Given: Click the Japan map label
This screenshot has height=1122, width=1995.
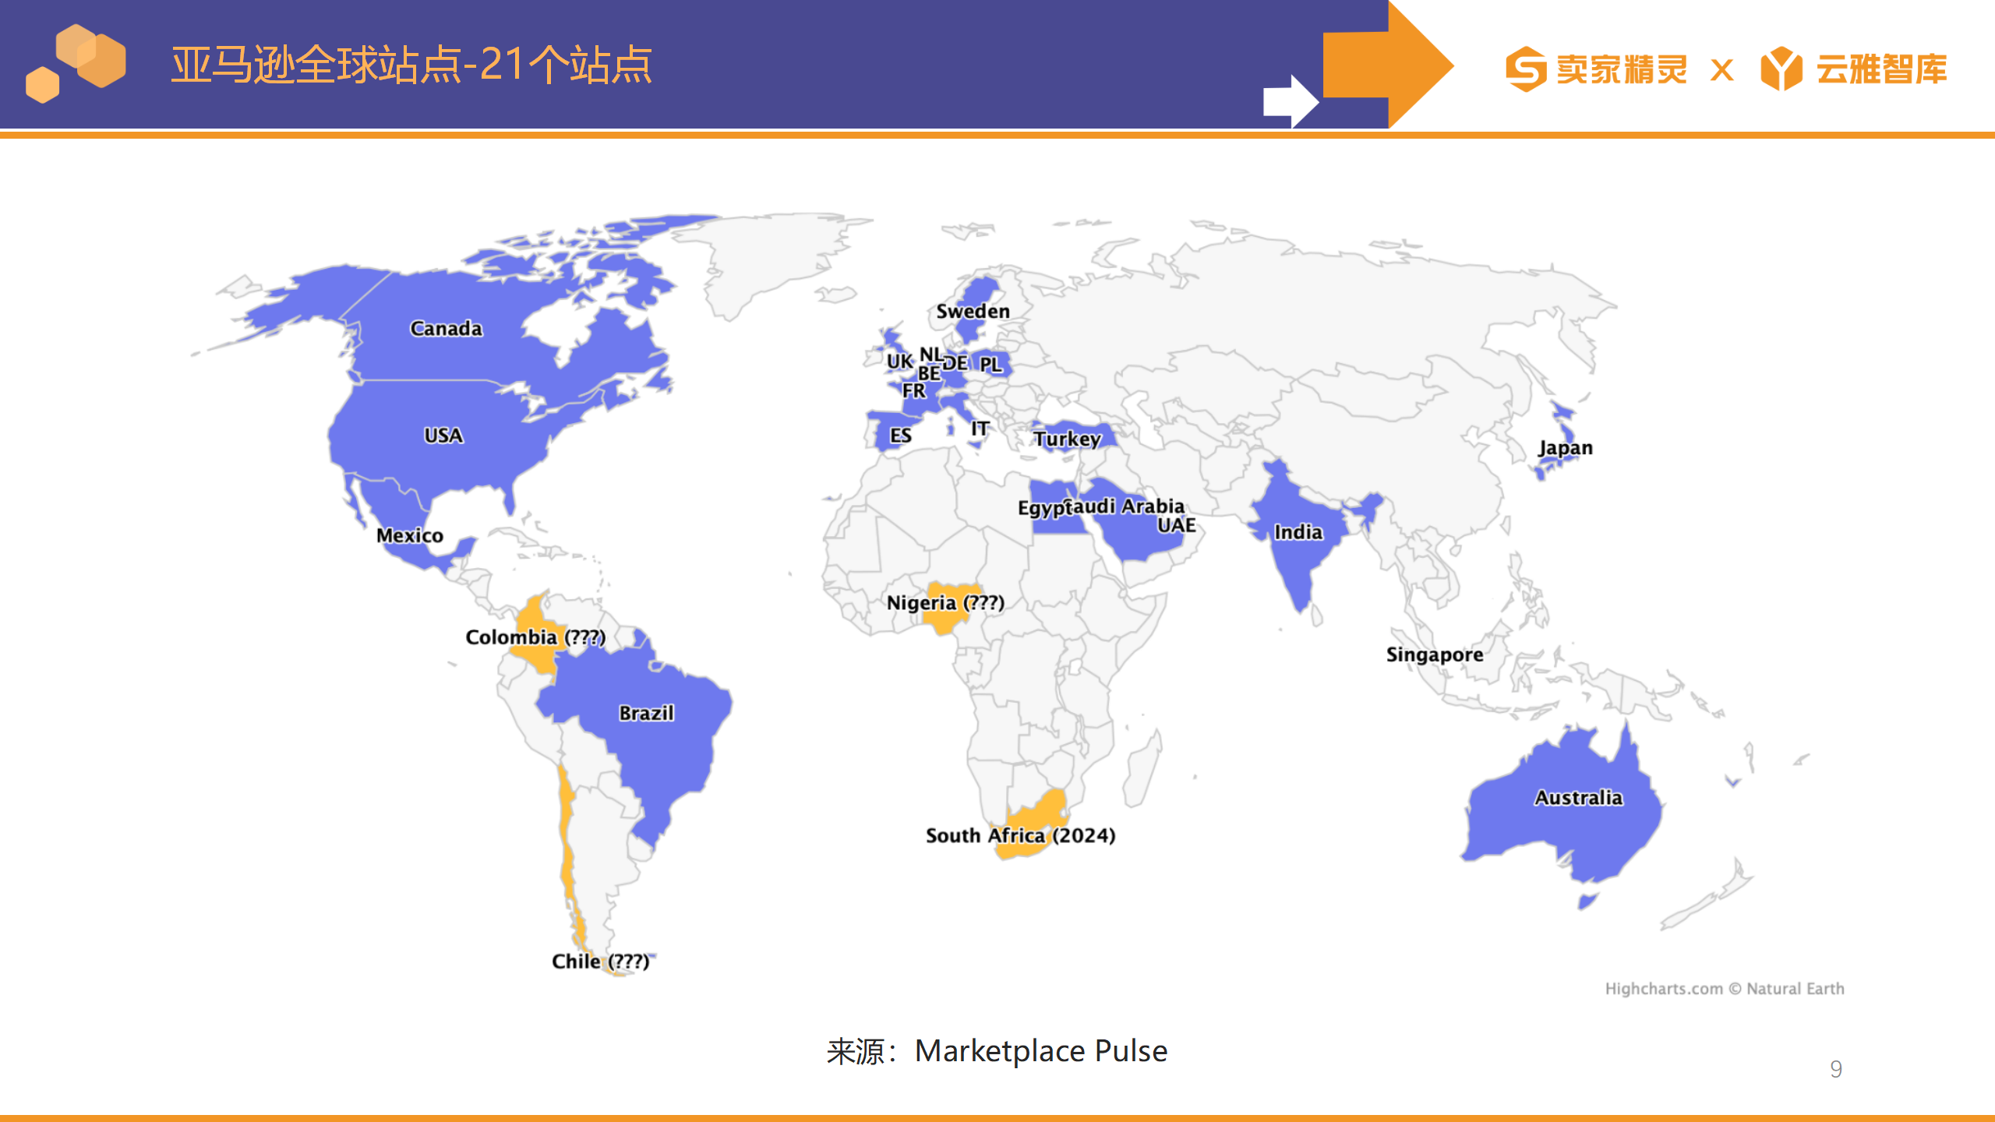Looking at the screenshot, I should [x=1565, y=448].
